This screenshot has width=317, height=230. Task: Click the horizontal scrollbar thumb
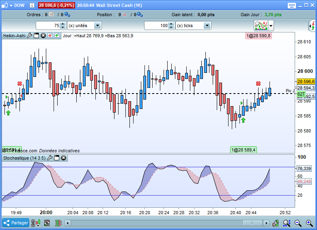coord(252,223)
